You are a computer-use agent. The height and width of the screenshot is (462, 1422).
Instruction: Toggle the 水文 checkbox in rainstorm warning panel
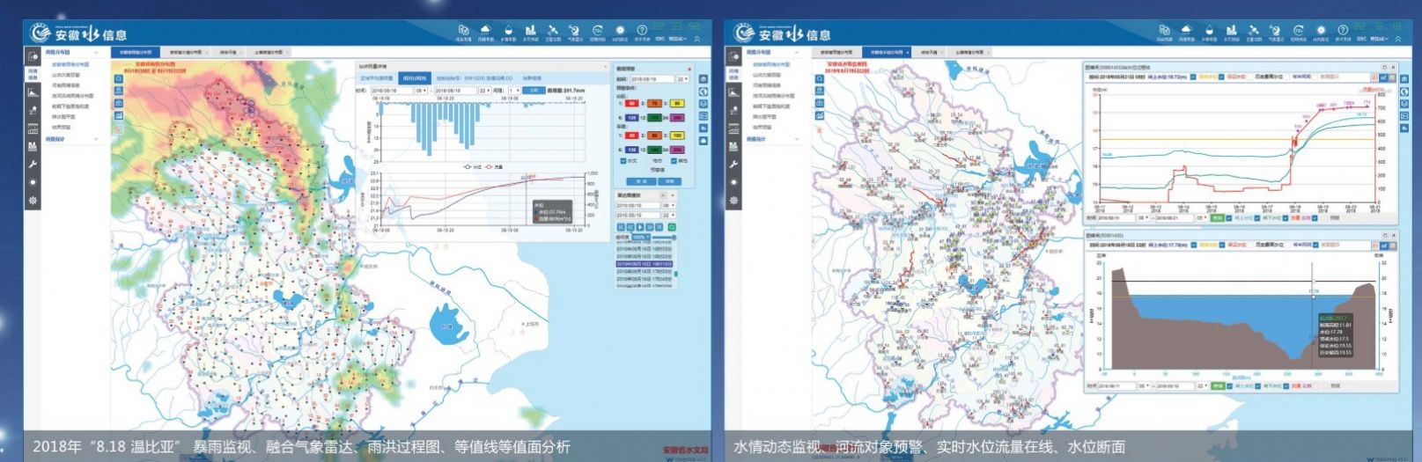point(623,161)
